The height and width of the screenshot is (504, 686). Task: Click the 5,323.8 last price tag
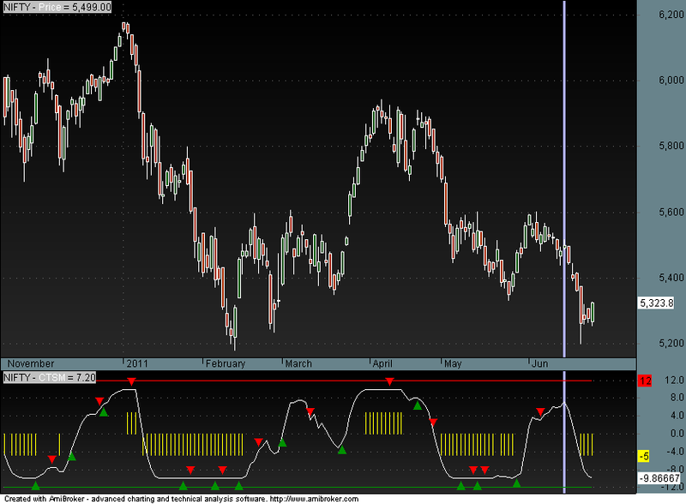[x=656, y=303]
